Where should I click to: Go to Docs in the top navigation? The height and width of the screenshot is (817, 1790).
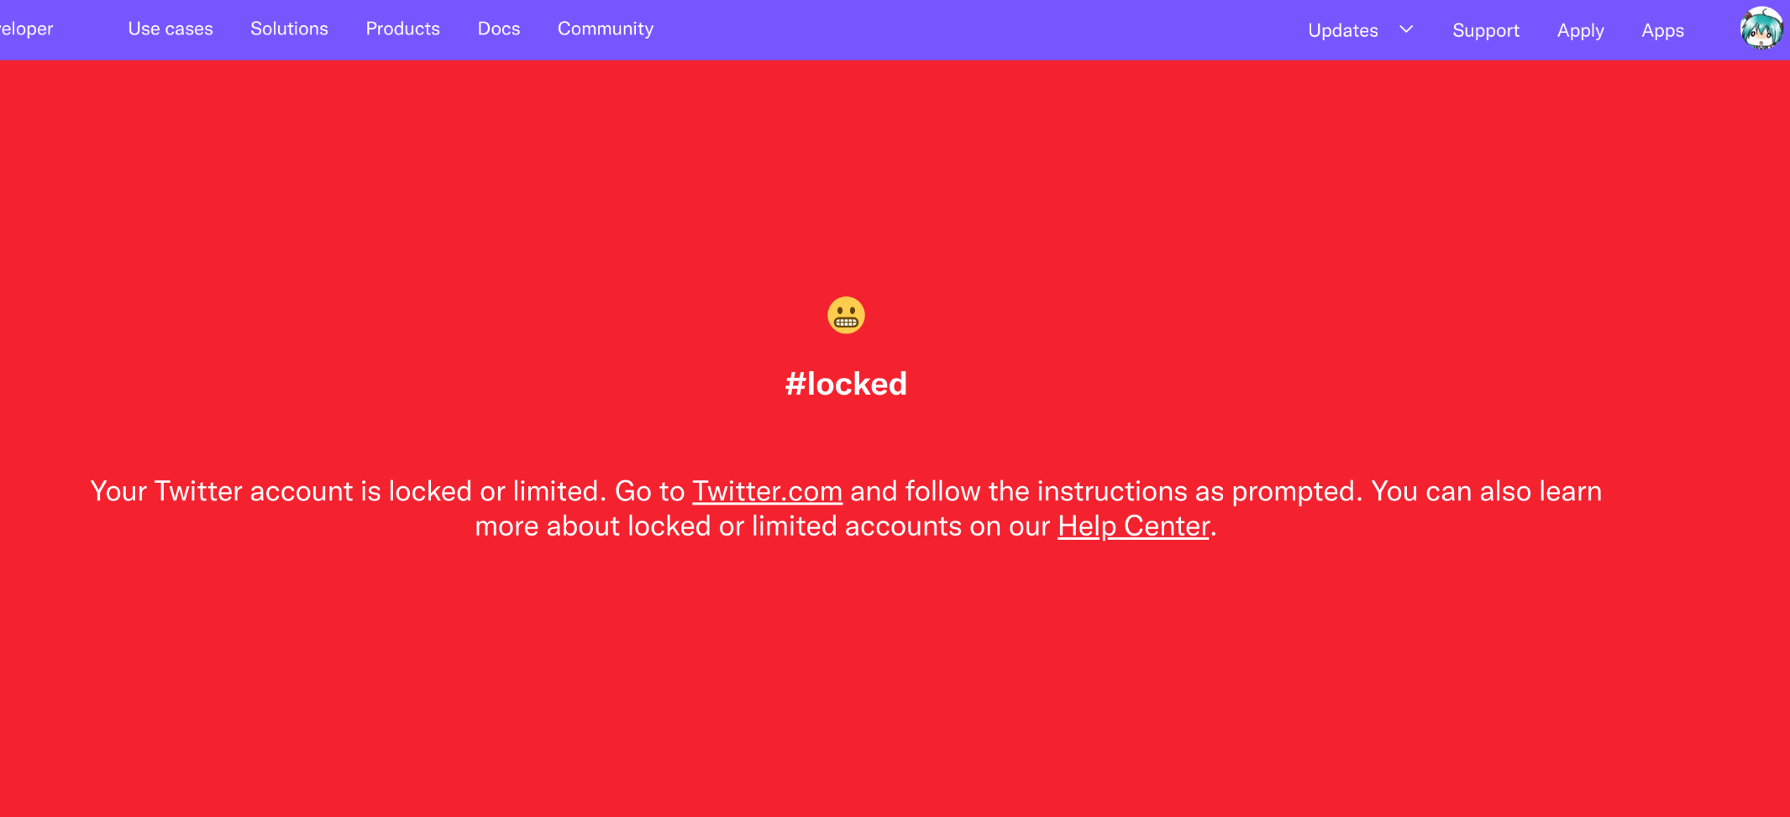pos(499,29)
